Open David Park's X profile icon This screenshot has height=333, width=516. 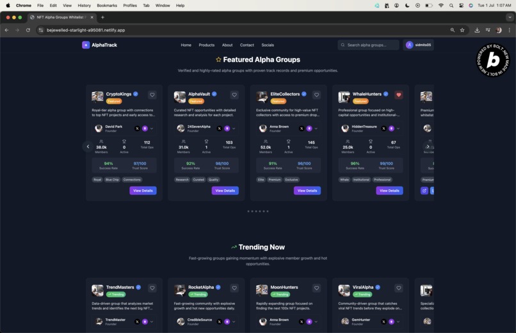pyautogui.click(x=137, y=128)
